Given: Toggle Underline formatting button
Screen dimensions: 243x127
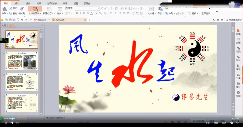Looking at the screenshot, I should point(85,14).
